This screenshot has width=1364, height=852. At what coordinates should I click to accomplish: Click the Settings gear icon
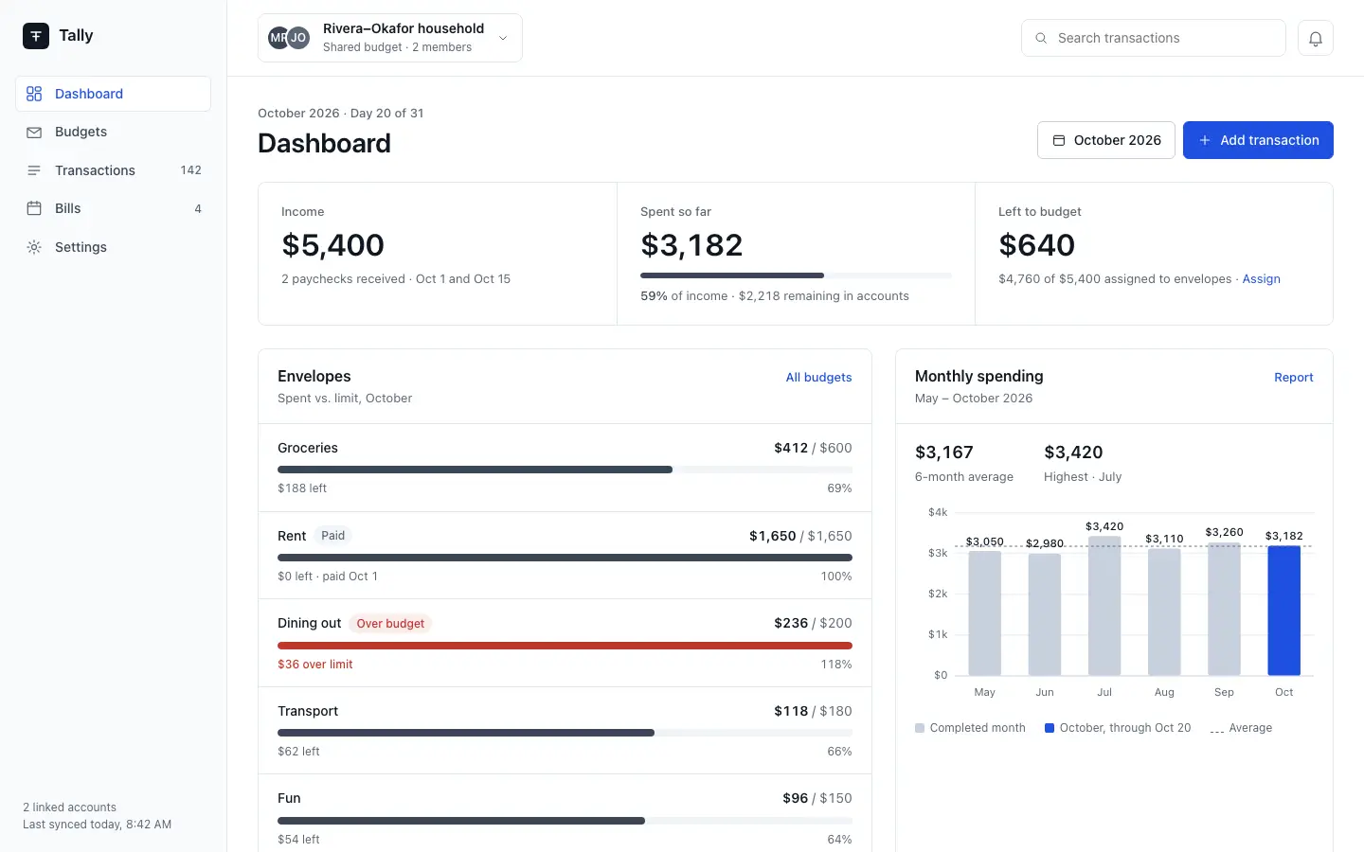(34, 247)
